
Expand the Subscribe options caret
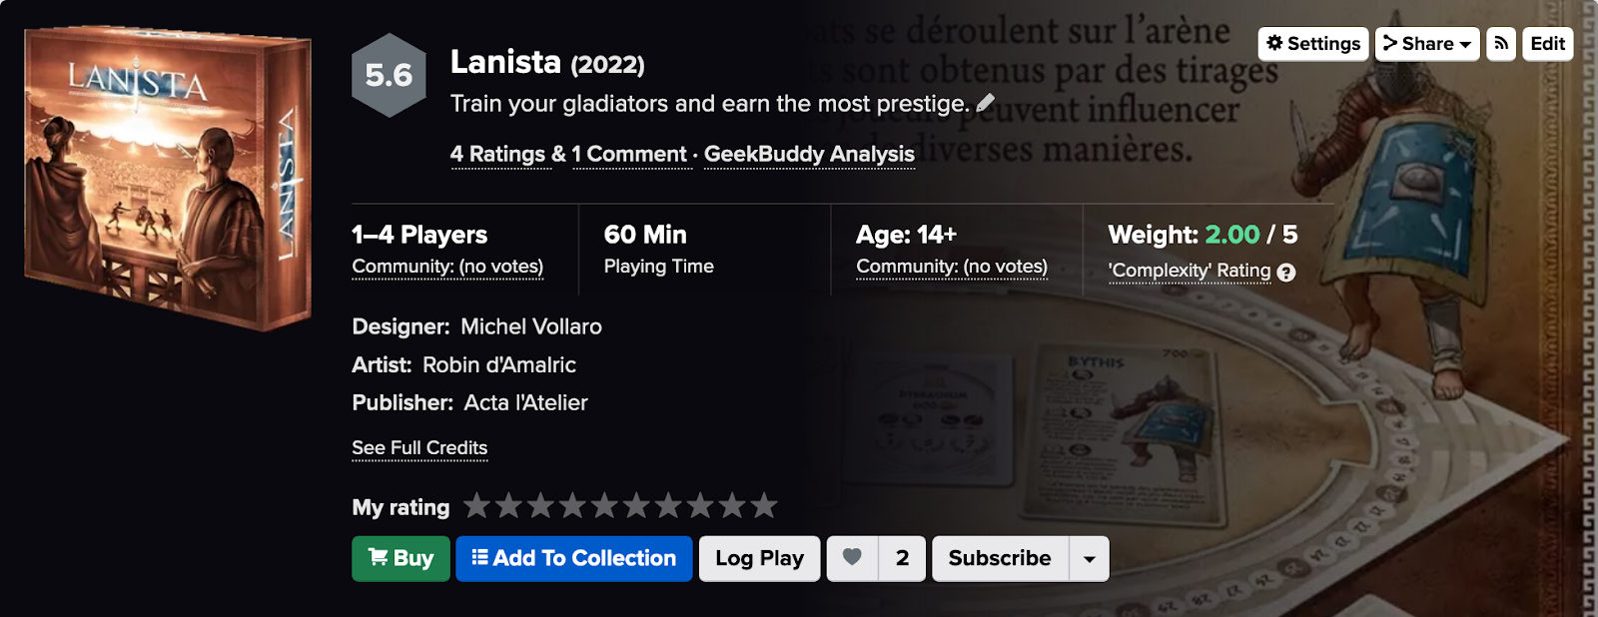click(1089, 559)
